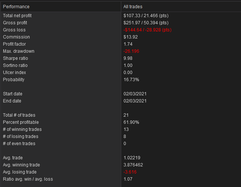Click the Profit factor value 1.74
The height and width of the screenshot is (187, 241).
[x=128, y=44]
